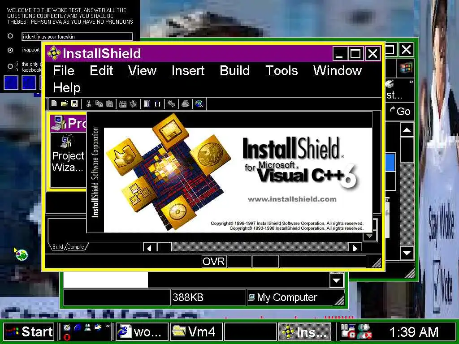Click the Windows logo in the browser window
Image resolution: width=459 pixels, height=344 pixels.
tap(407, 69)
